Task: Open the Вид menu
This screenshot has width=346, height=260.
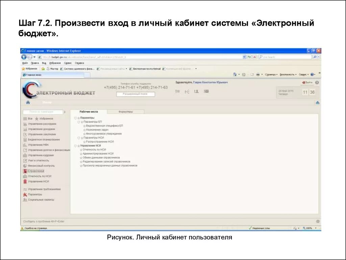Action: coord(44,63)
